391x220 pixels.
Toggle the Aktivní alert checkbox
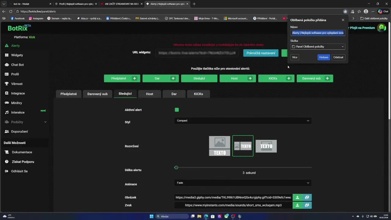tap(177, 110)
